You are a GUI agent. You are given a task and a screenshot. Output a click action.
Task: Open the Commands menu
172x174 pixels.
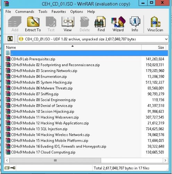pos(25,11)
